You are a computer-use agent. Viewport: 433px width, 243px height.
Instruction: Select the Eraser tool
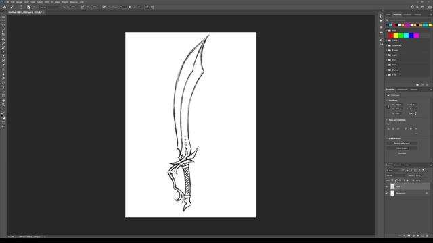click(3, 65)
